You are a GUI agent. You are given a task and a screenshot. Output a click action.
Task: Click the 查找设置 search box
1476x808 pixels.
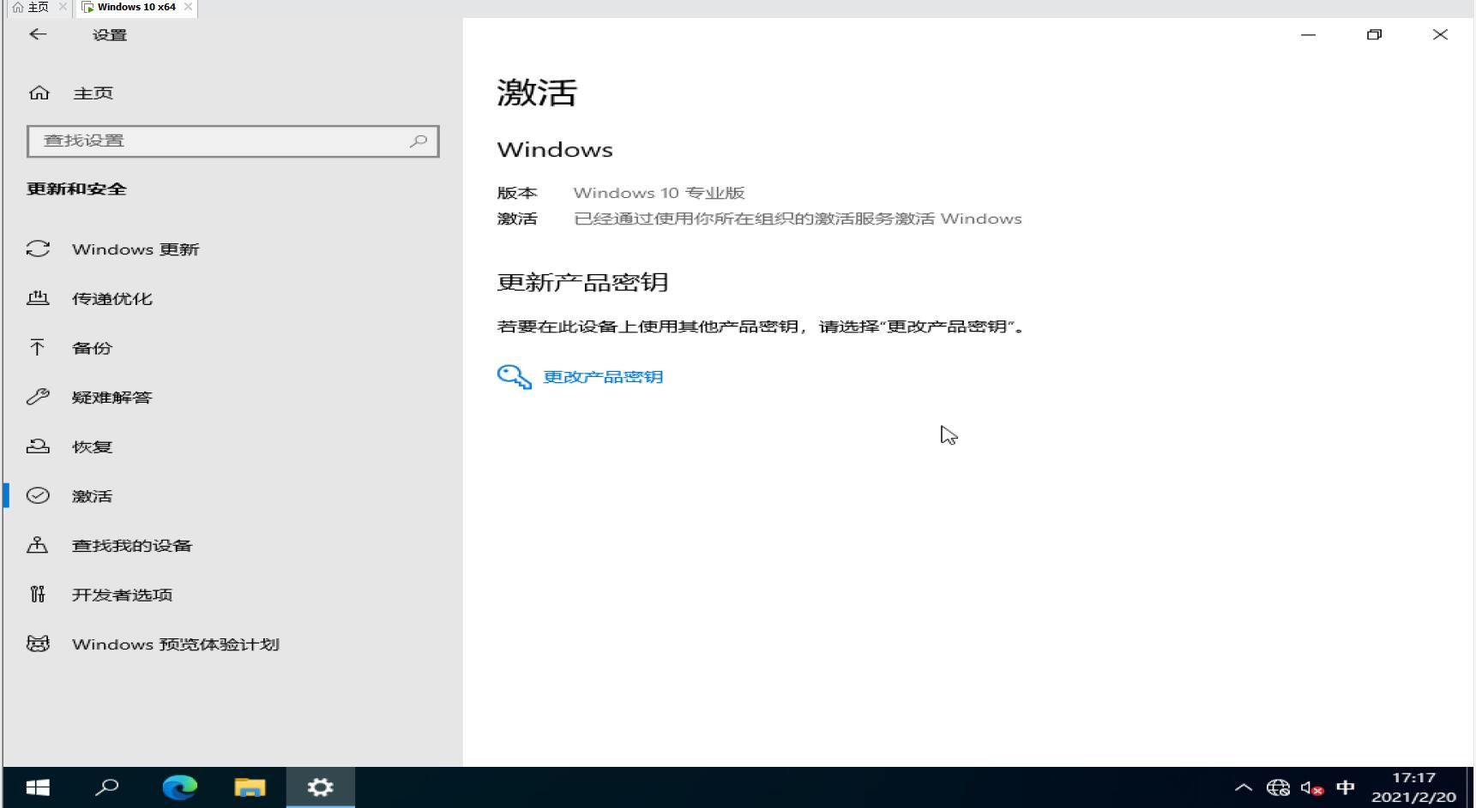tap(233, 141)
